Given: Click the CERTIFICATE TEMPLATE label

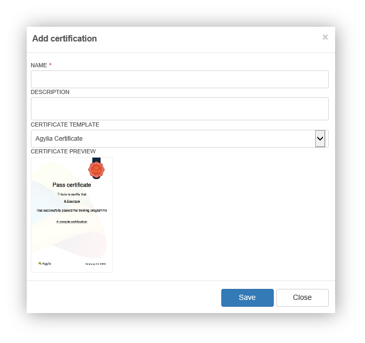Looking at the screenshot, I should click(65, 124).
